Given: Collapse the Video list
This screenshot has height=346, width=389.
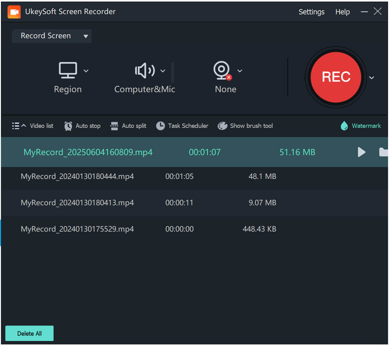Looking at the screenshot, I should pyautogui.click(x=19, y=126).
